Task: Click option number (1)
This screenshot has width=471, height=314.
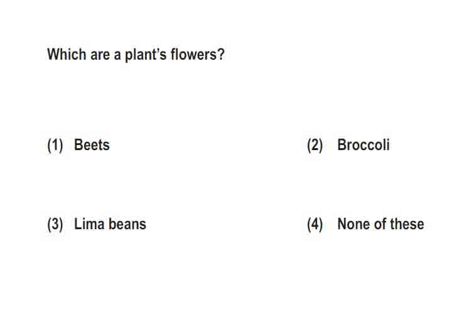Action: [x=55, y=146]
